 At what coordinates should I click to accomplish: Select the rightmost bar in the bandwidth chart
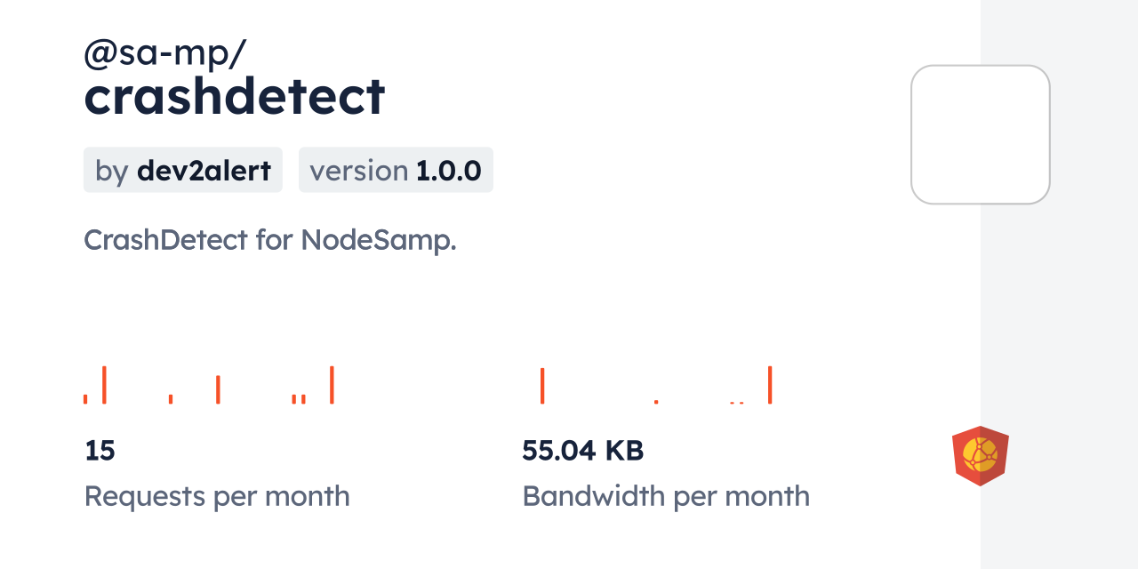(770, 385)
